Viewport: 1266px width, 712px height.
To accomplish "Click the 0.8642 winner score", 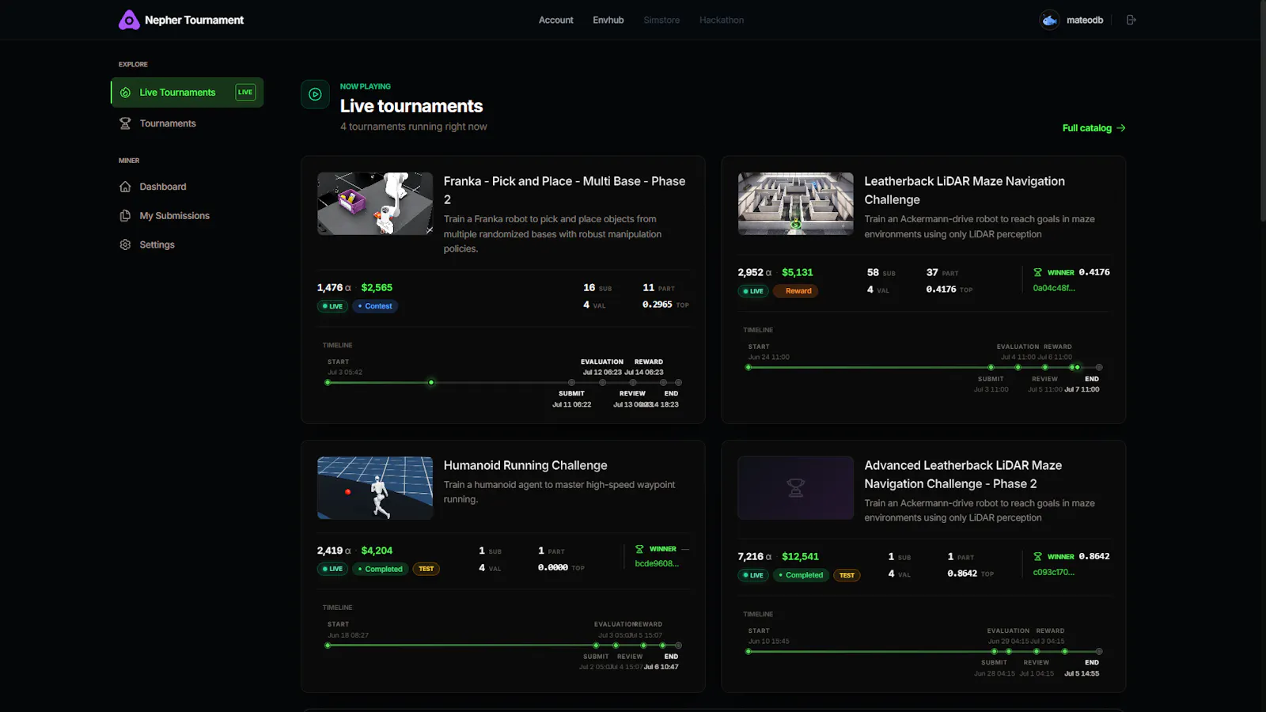I will tap(1094, 557).
